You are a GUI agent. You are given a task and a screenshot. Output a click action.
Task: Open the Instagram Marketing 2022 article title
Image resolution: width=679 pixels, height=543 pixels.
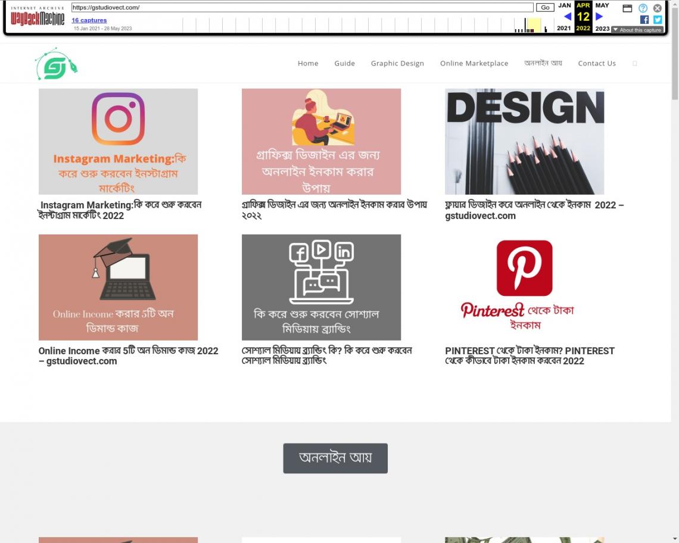(120, 210)
